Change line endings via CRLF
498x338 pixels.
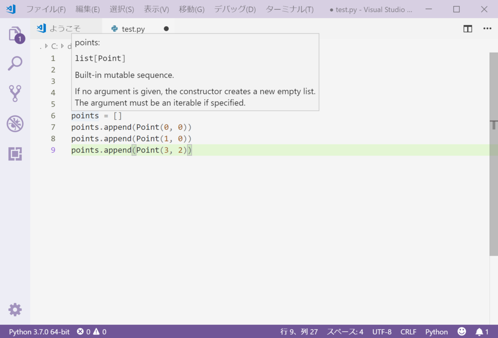point(409,332)
